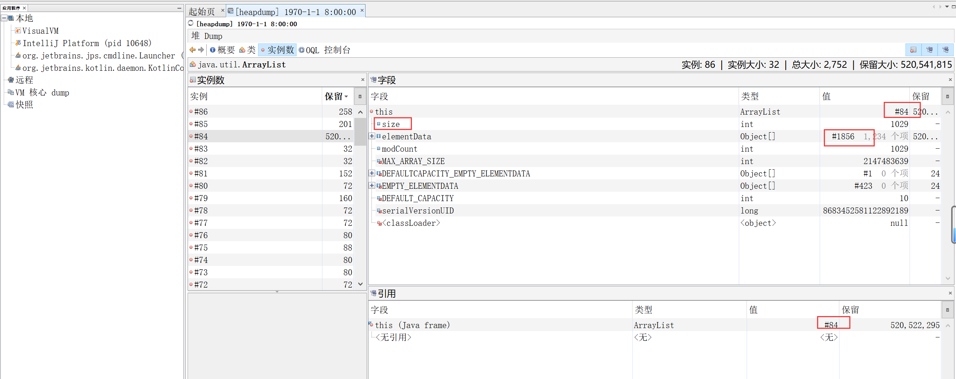The height and width of the screenshot is (379, 956).
Task: Close the 实例数 panel
Action: pyautogui.click(x=362, y=80)
